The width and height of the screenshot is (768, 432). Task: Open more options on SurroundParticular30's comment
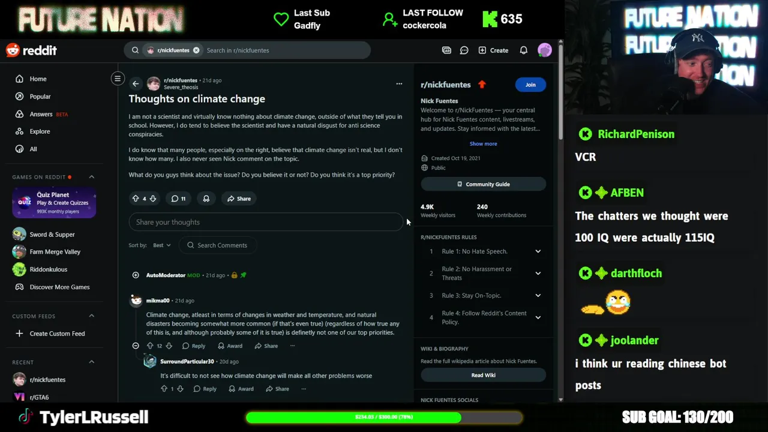click(x=304, y=389)
